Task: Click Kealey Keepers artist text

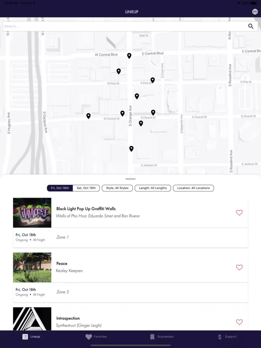Action: (69, 270)
